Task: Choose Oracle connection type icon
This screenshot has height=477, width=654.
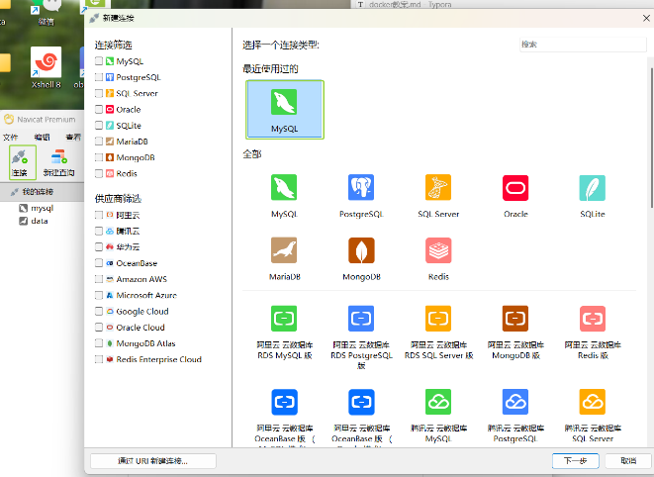Action: tap(515, 187)
